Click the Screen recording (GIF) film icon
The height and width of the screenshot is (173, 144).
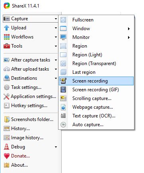point(63,90)
